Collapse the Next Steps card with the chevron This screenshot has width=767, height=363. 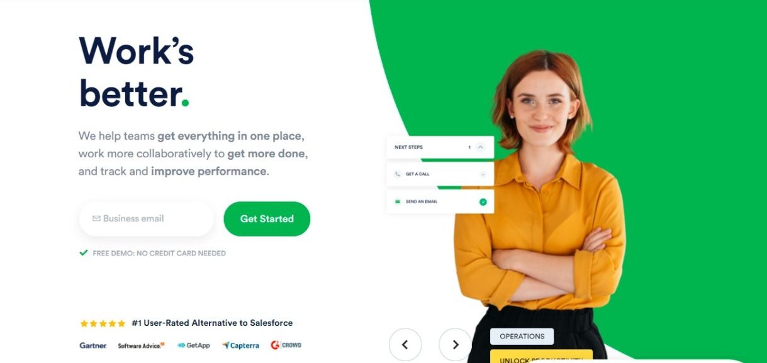(x=481, y=147)
